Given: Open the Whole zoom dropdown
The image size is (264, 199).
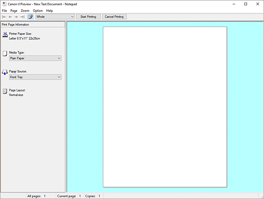Looking at the screenshot, I should coord(55,17).
